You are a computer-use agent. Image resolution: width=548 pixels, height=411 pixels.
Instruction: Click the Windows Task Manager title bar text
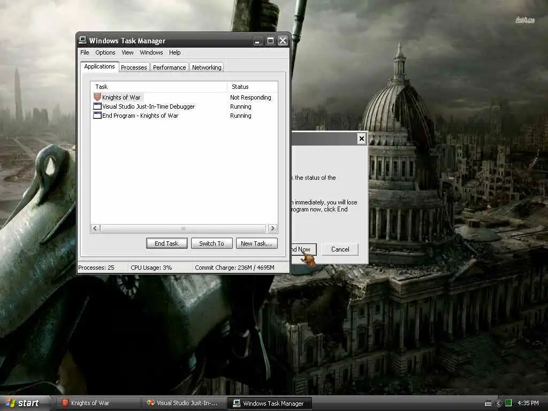click(x=127, y=41)
